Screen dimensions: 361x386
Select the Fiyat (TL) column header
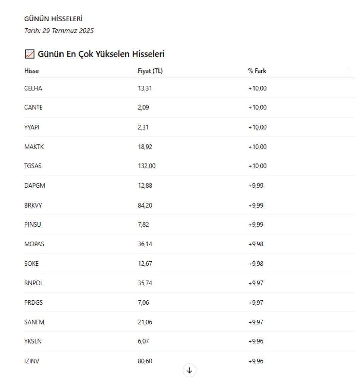150,71
